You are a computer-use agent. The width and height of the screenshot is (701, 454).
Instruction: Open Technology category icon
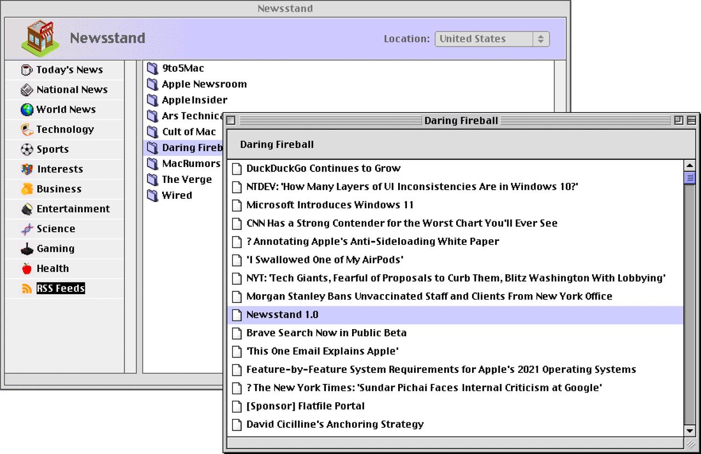click(x=27, y=130)
